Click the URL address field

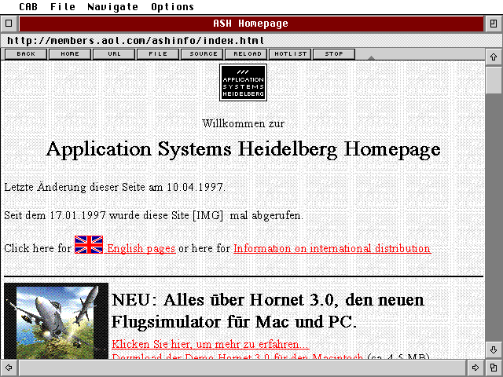click(x=251, y=41)
